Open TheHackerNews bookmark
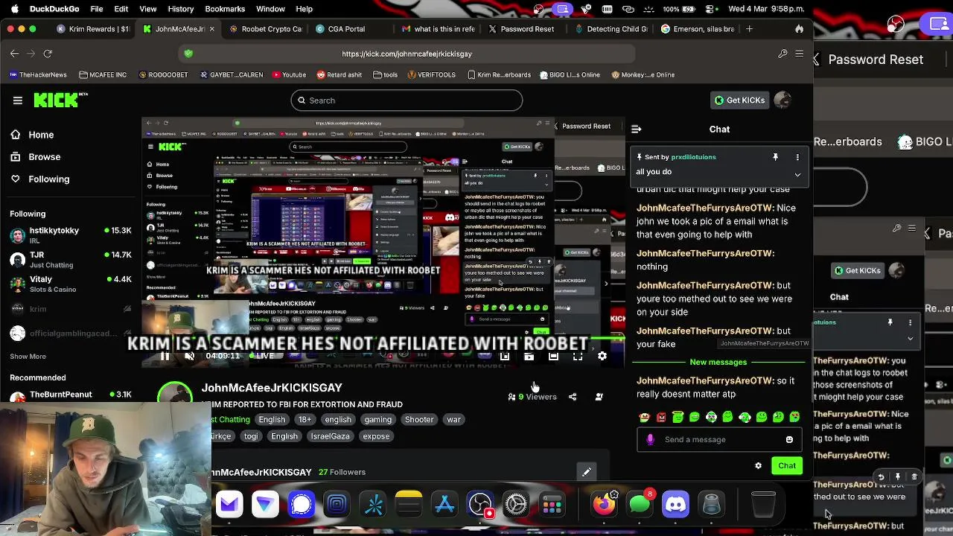Screen dimensions: 953x536 pos(39,74)
